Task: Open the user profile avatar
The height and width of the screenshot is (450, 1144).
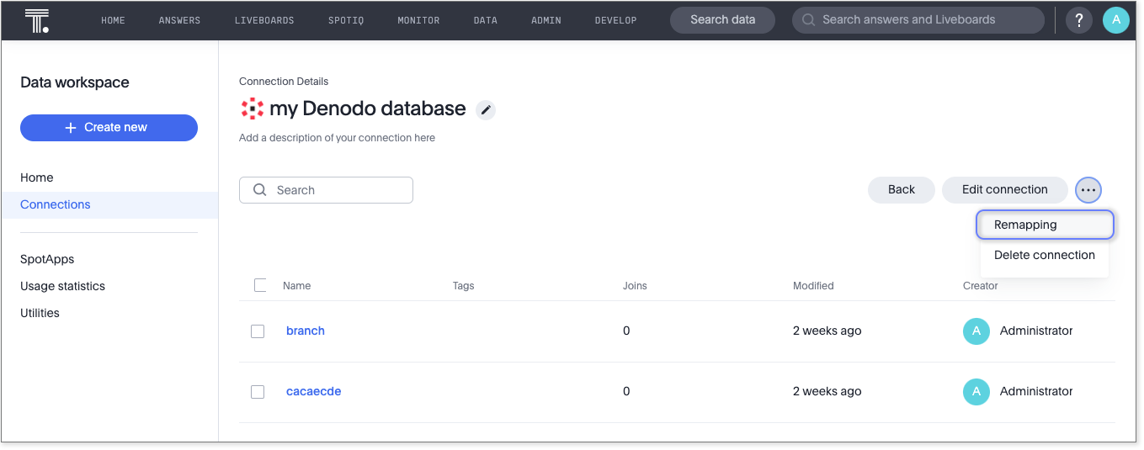Action: [1115, 20]
